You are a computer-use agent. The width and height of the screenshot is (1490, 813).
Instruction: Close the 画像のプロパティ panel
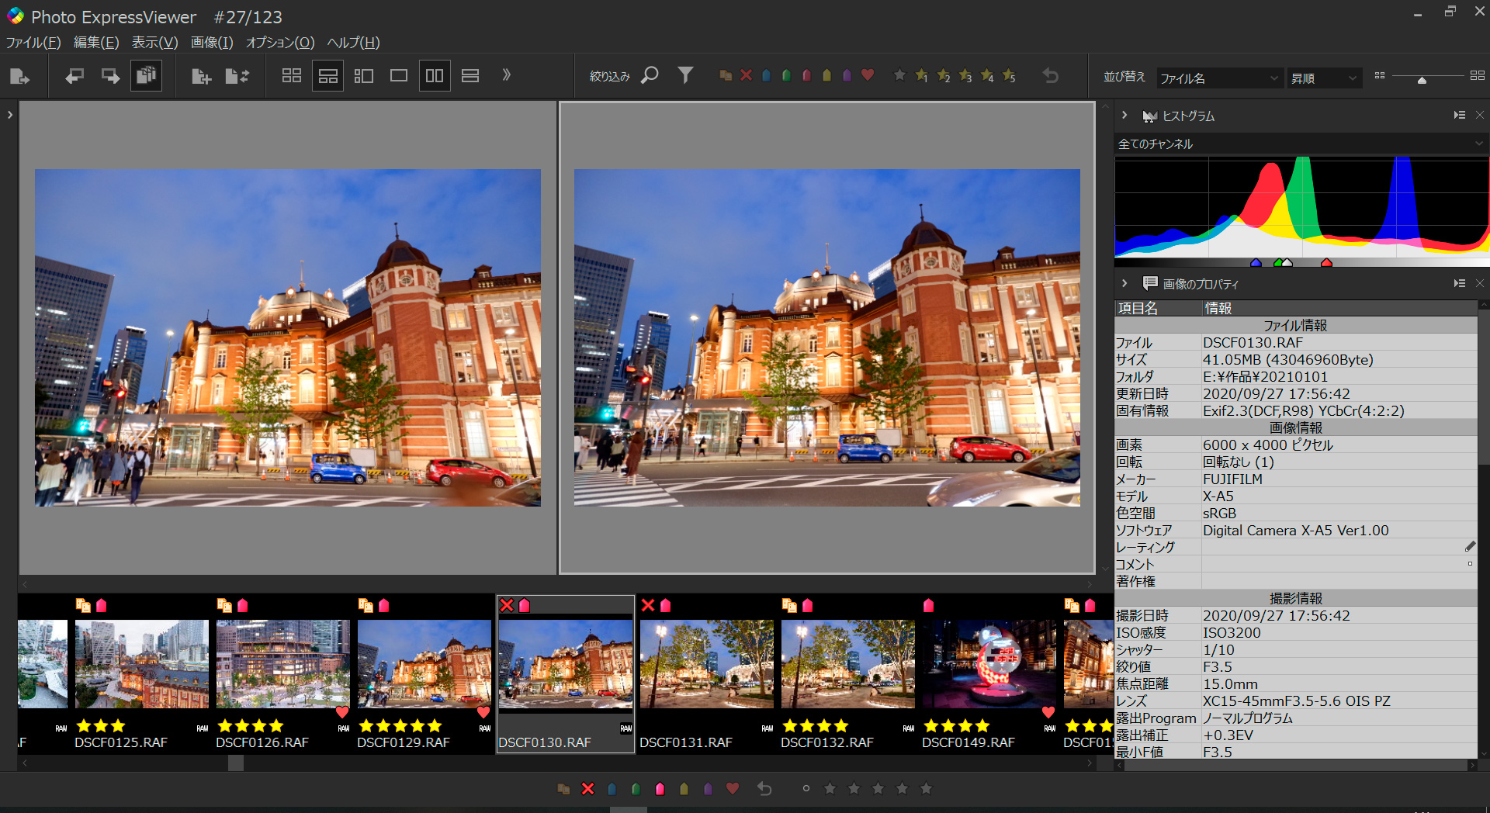click(x=1480, y=283)
